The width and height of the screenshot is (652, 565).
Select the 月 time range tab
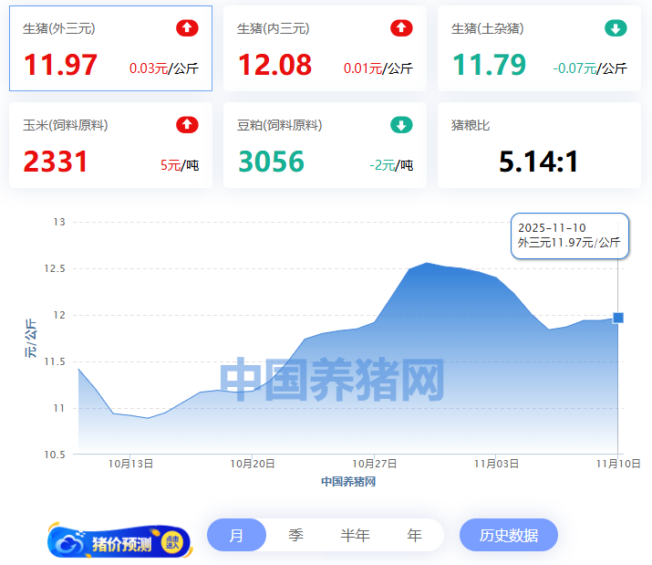pos(236,536)
